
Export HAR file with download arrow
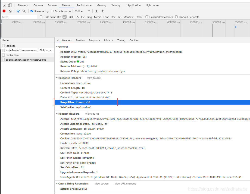[102, 11]
